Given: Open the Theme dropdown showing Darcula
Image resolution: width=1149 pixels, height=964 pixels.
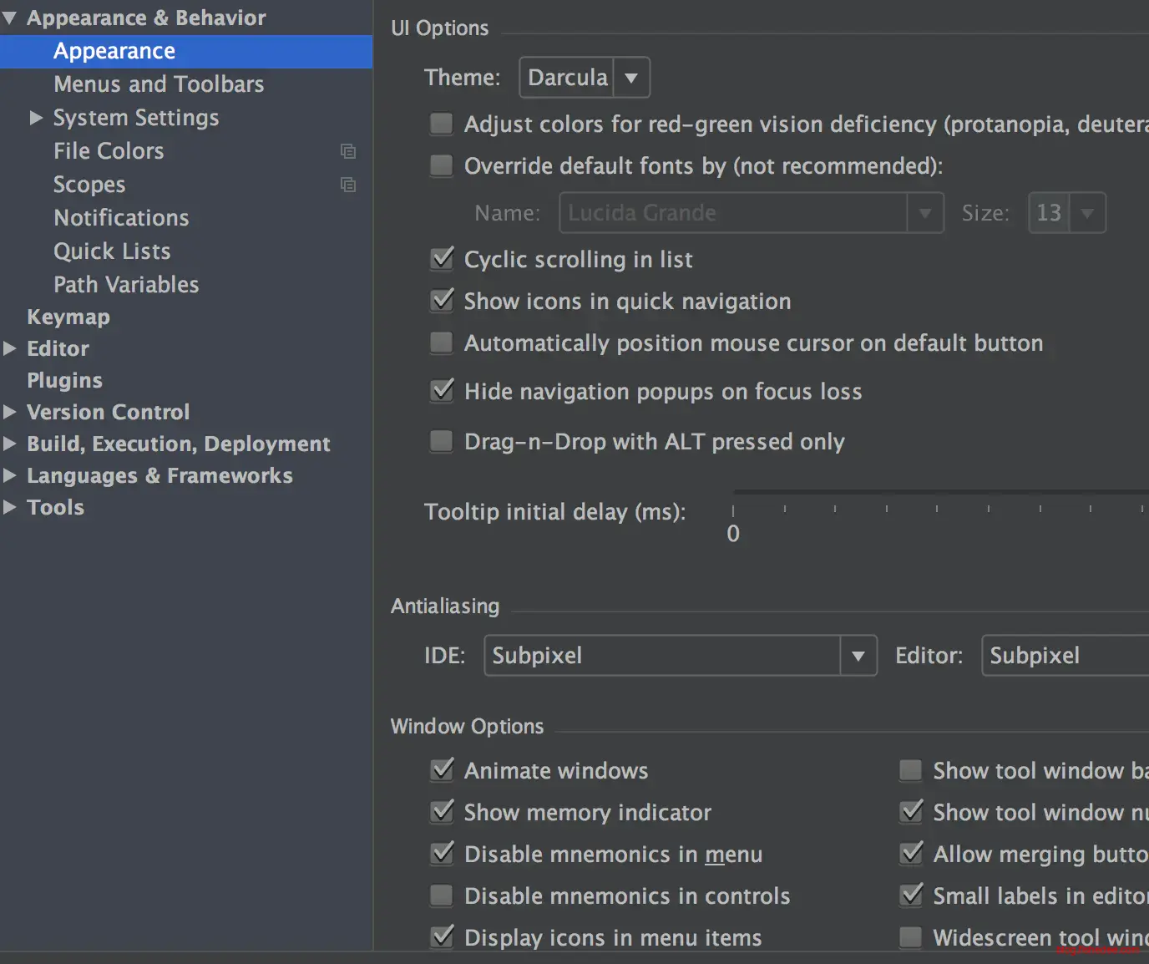Looking at the screenshot, I should pyautogui.click(x=584, y=78).
